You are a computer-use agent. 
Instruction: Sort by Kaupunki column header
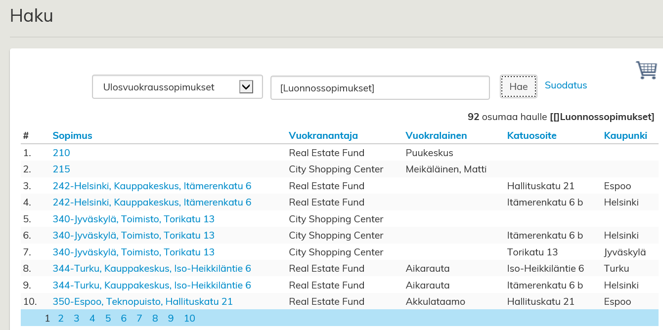click(x=625, y=135)
